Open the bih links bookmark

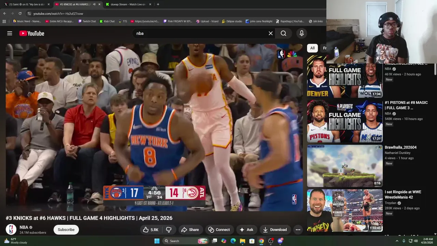click(316, 21)
